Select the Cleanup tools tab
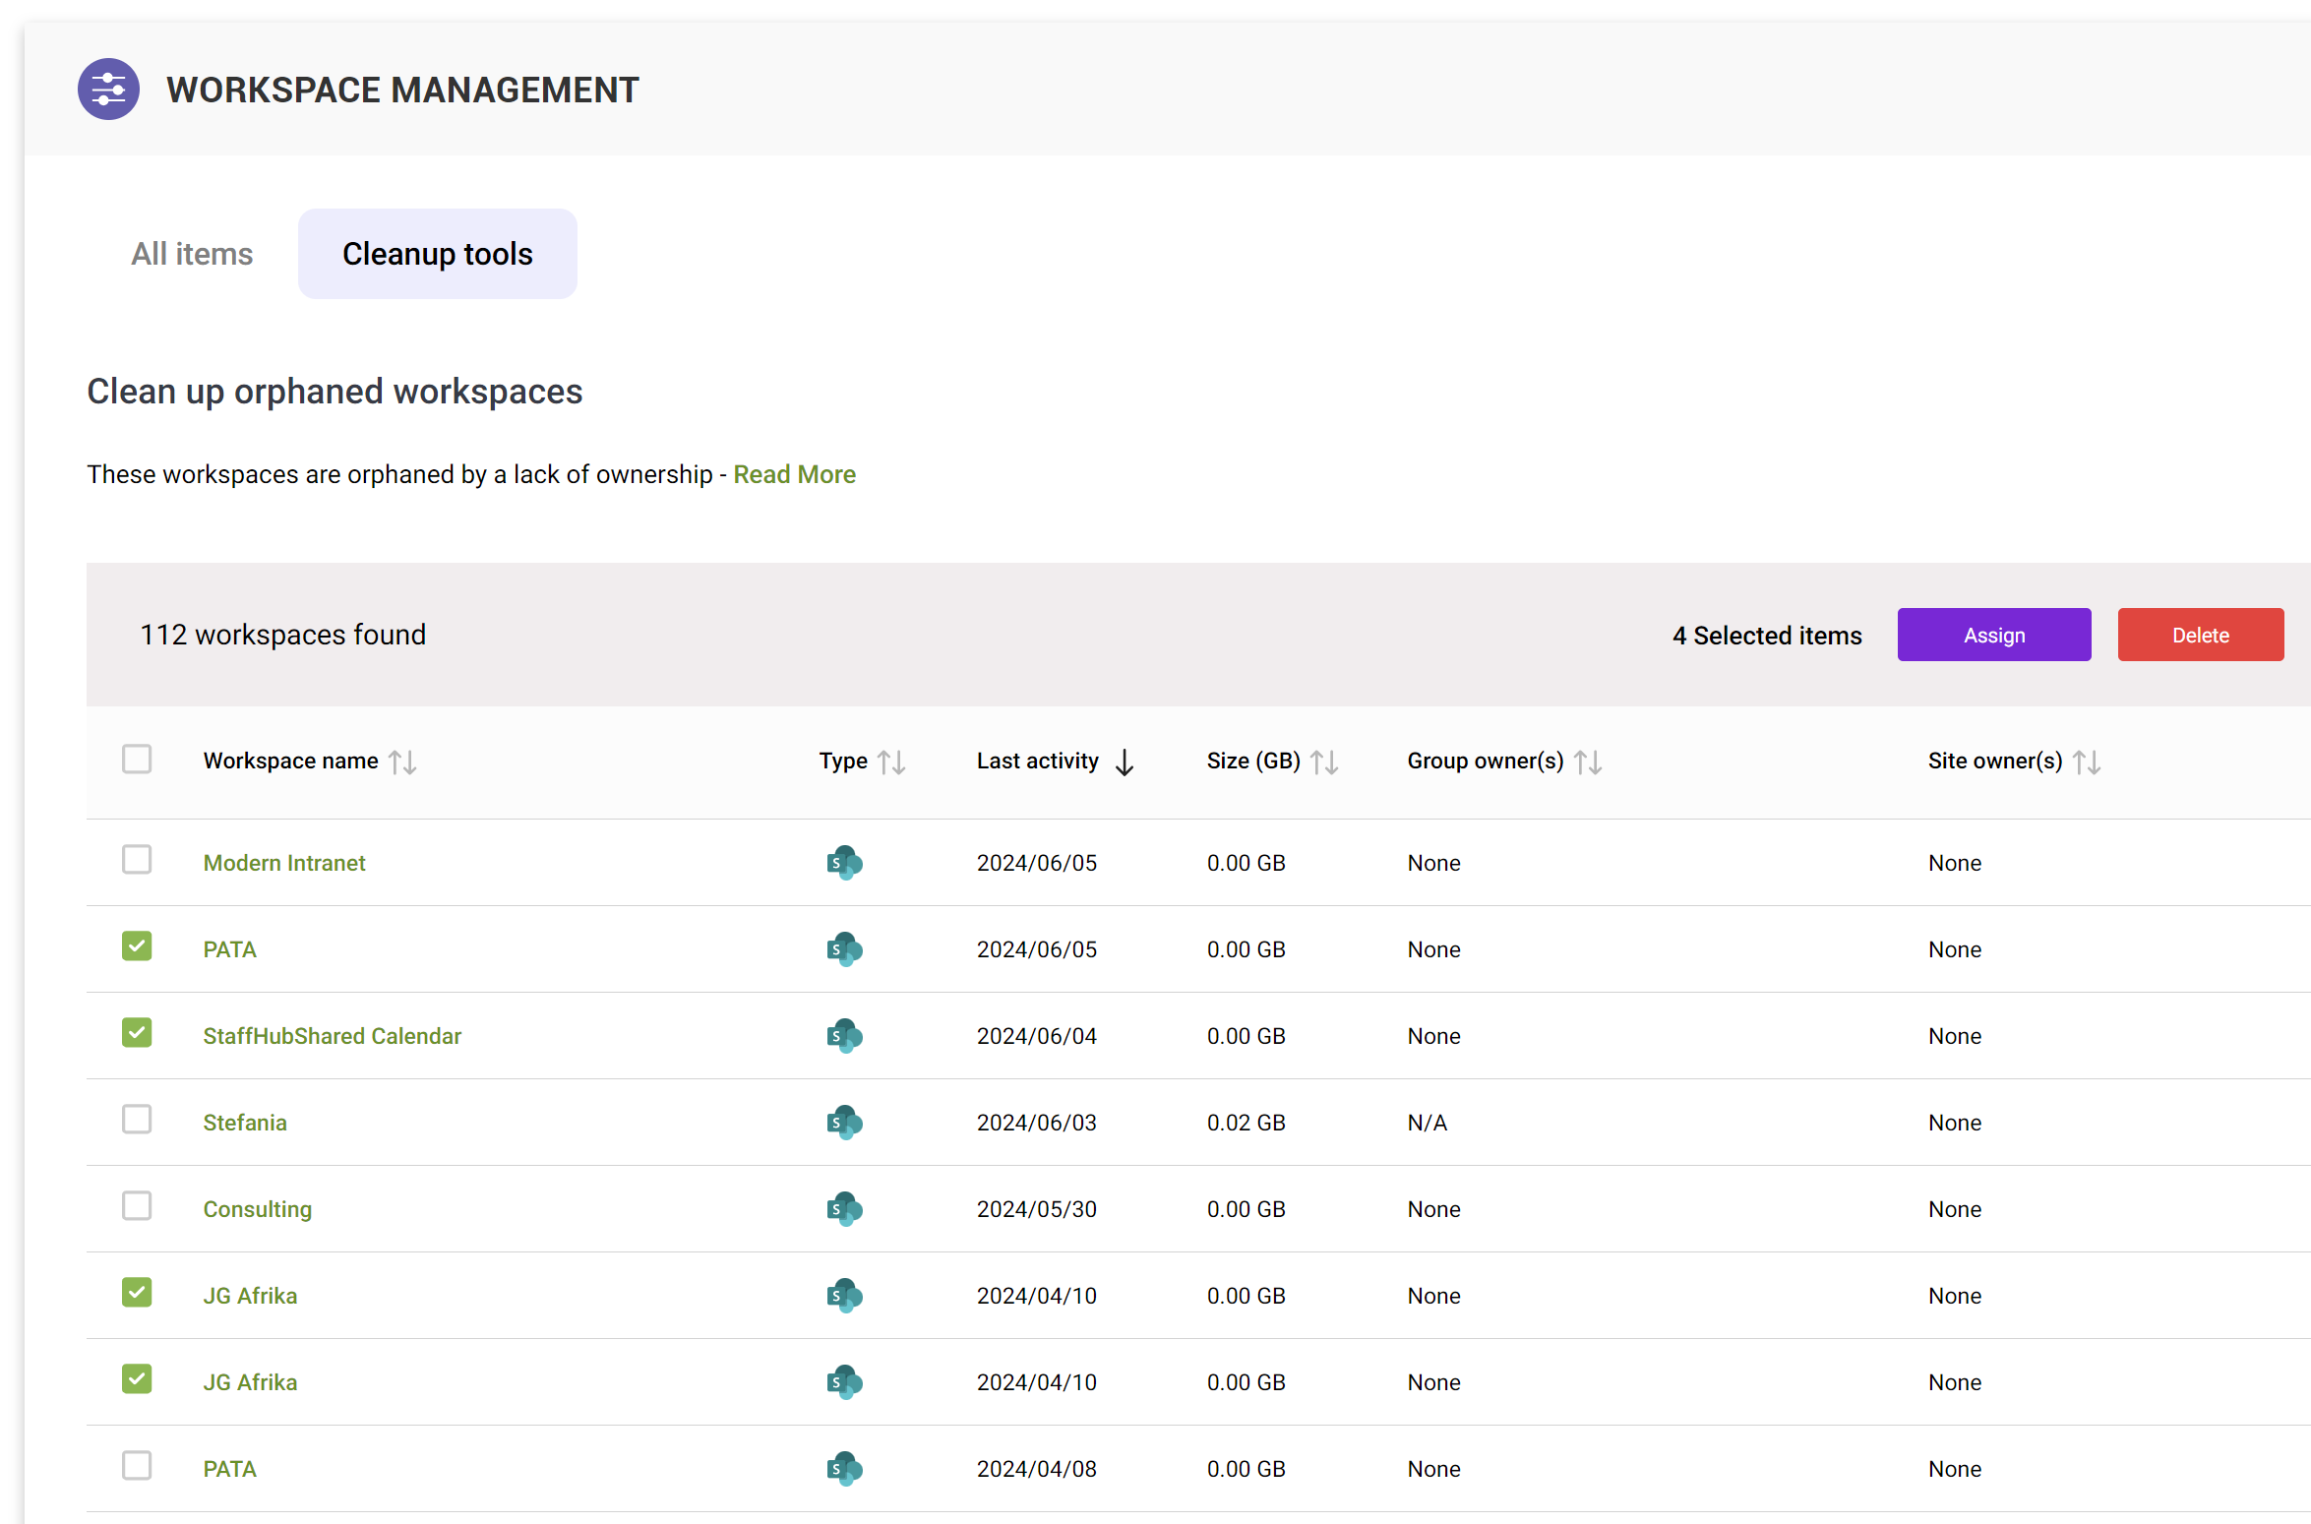Image resolution: width=2311 pixels, height=1524 pixels. [438, 254]
